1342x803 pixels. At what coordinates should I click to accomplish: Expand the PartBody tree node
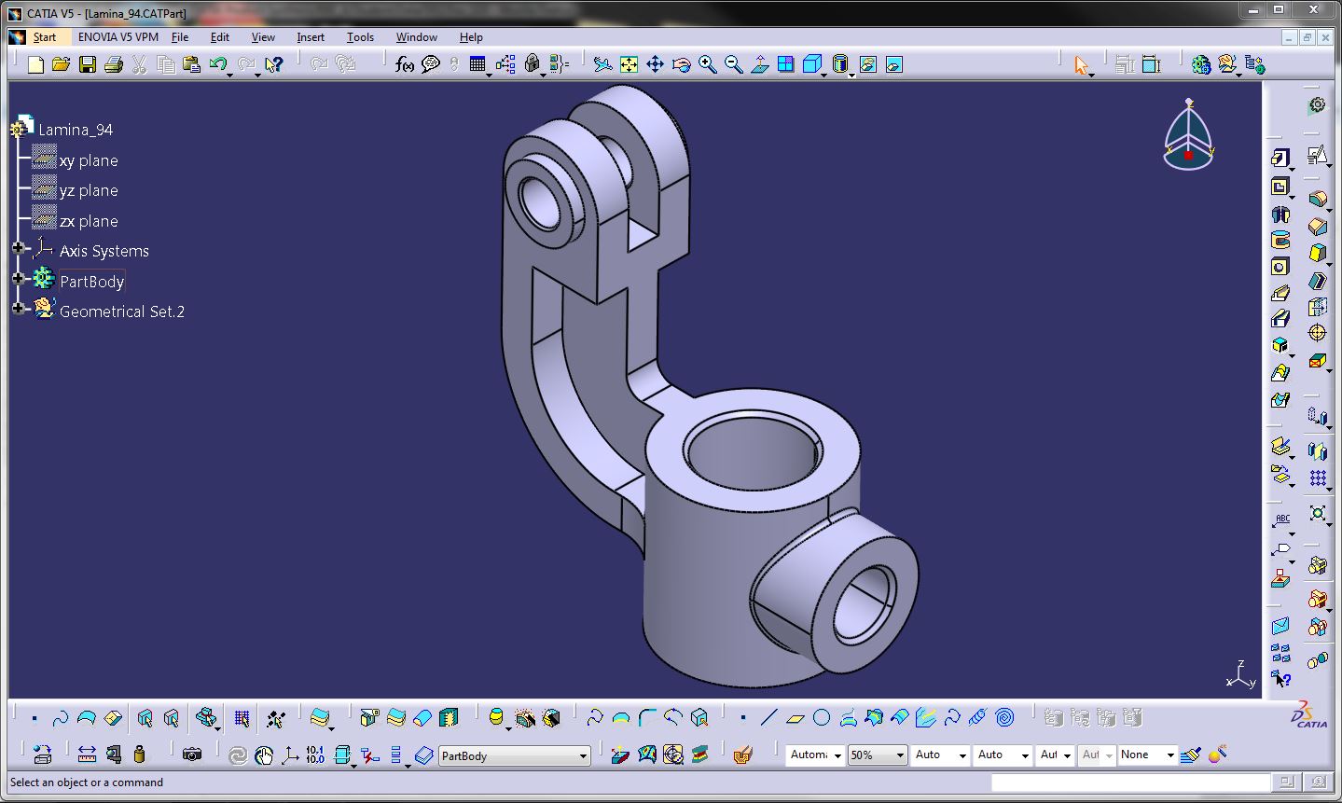(x=18, y=278)
